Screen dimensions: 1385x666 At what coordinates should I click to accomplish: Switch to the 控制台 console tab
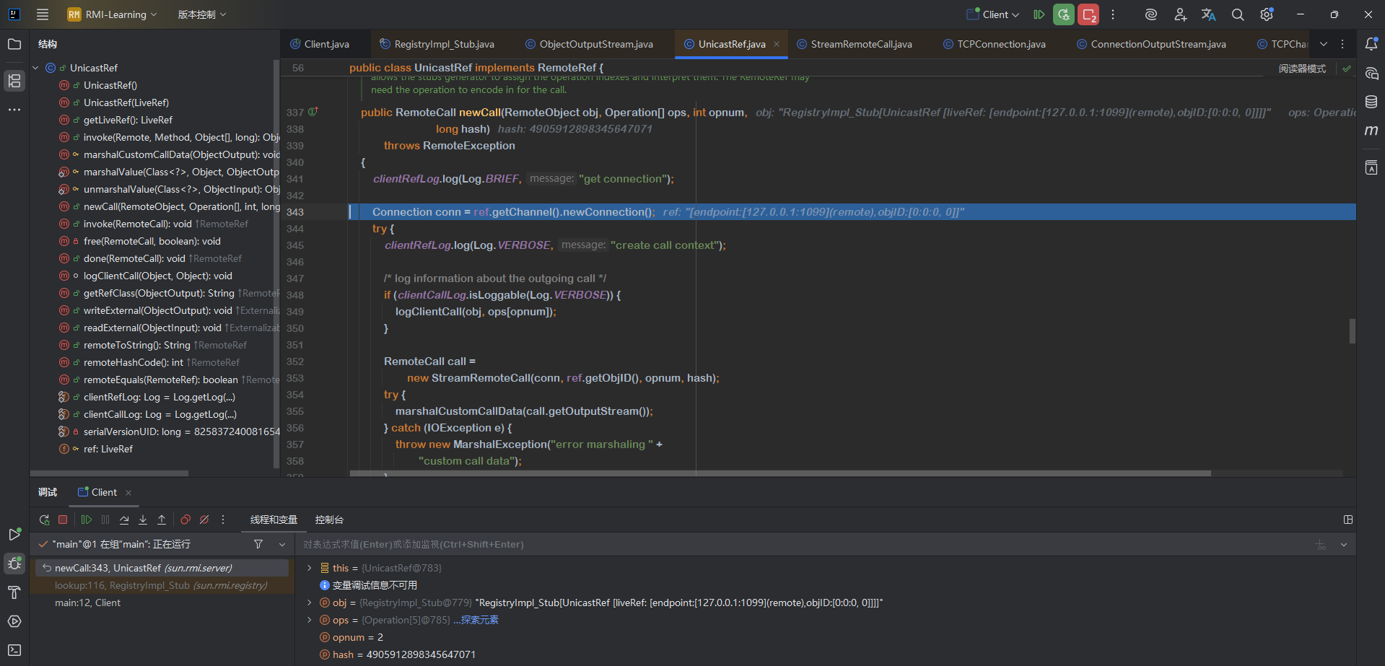pos(329,520)
